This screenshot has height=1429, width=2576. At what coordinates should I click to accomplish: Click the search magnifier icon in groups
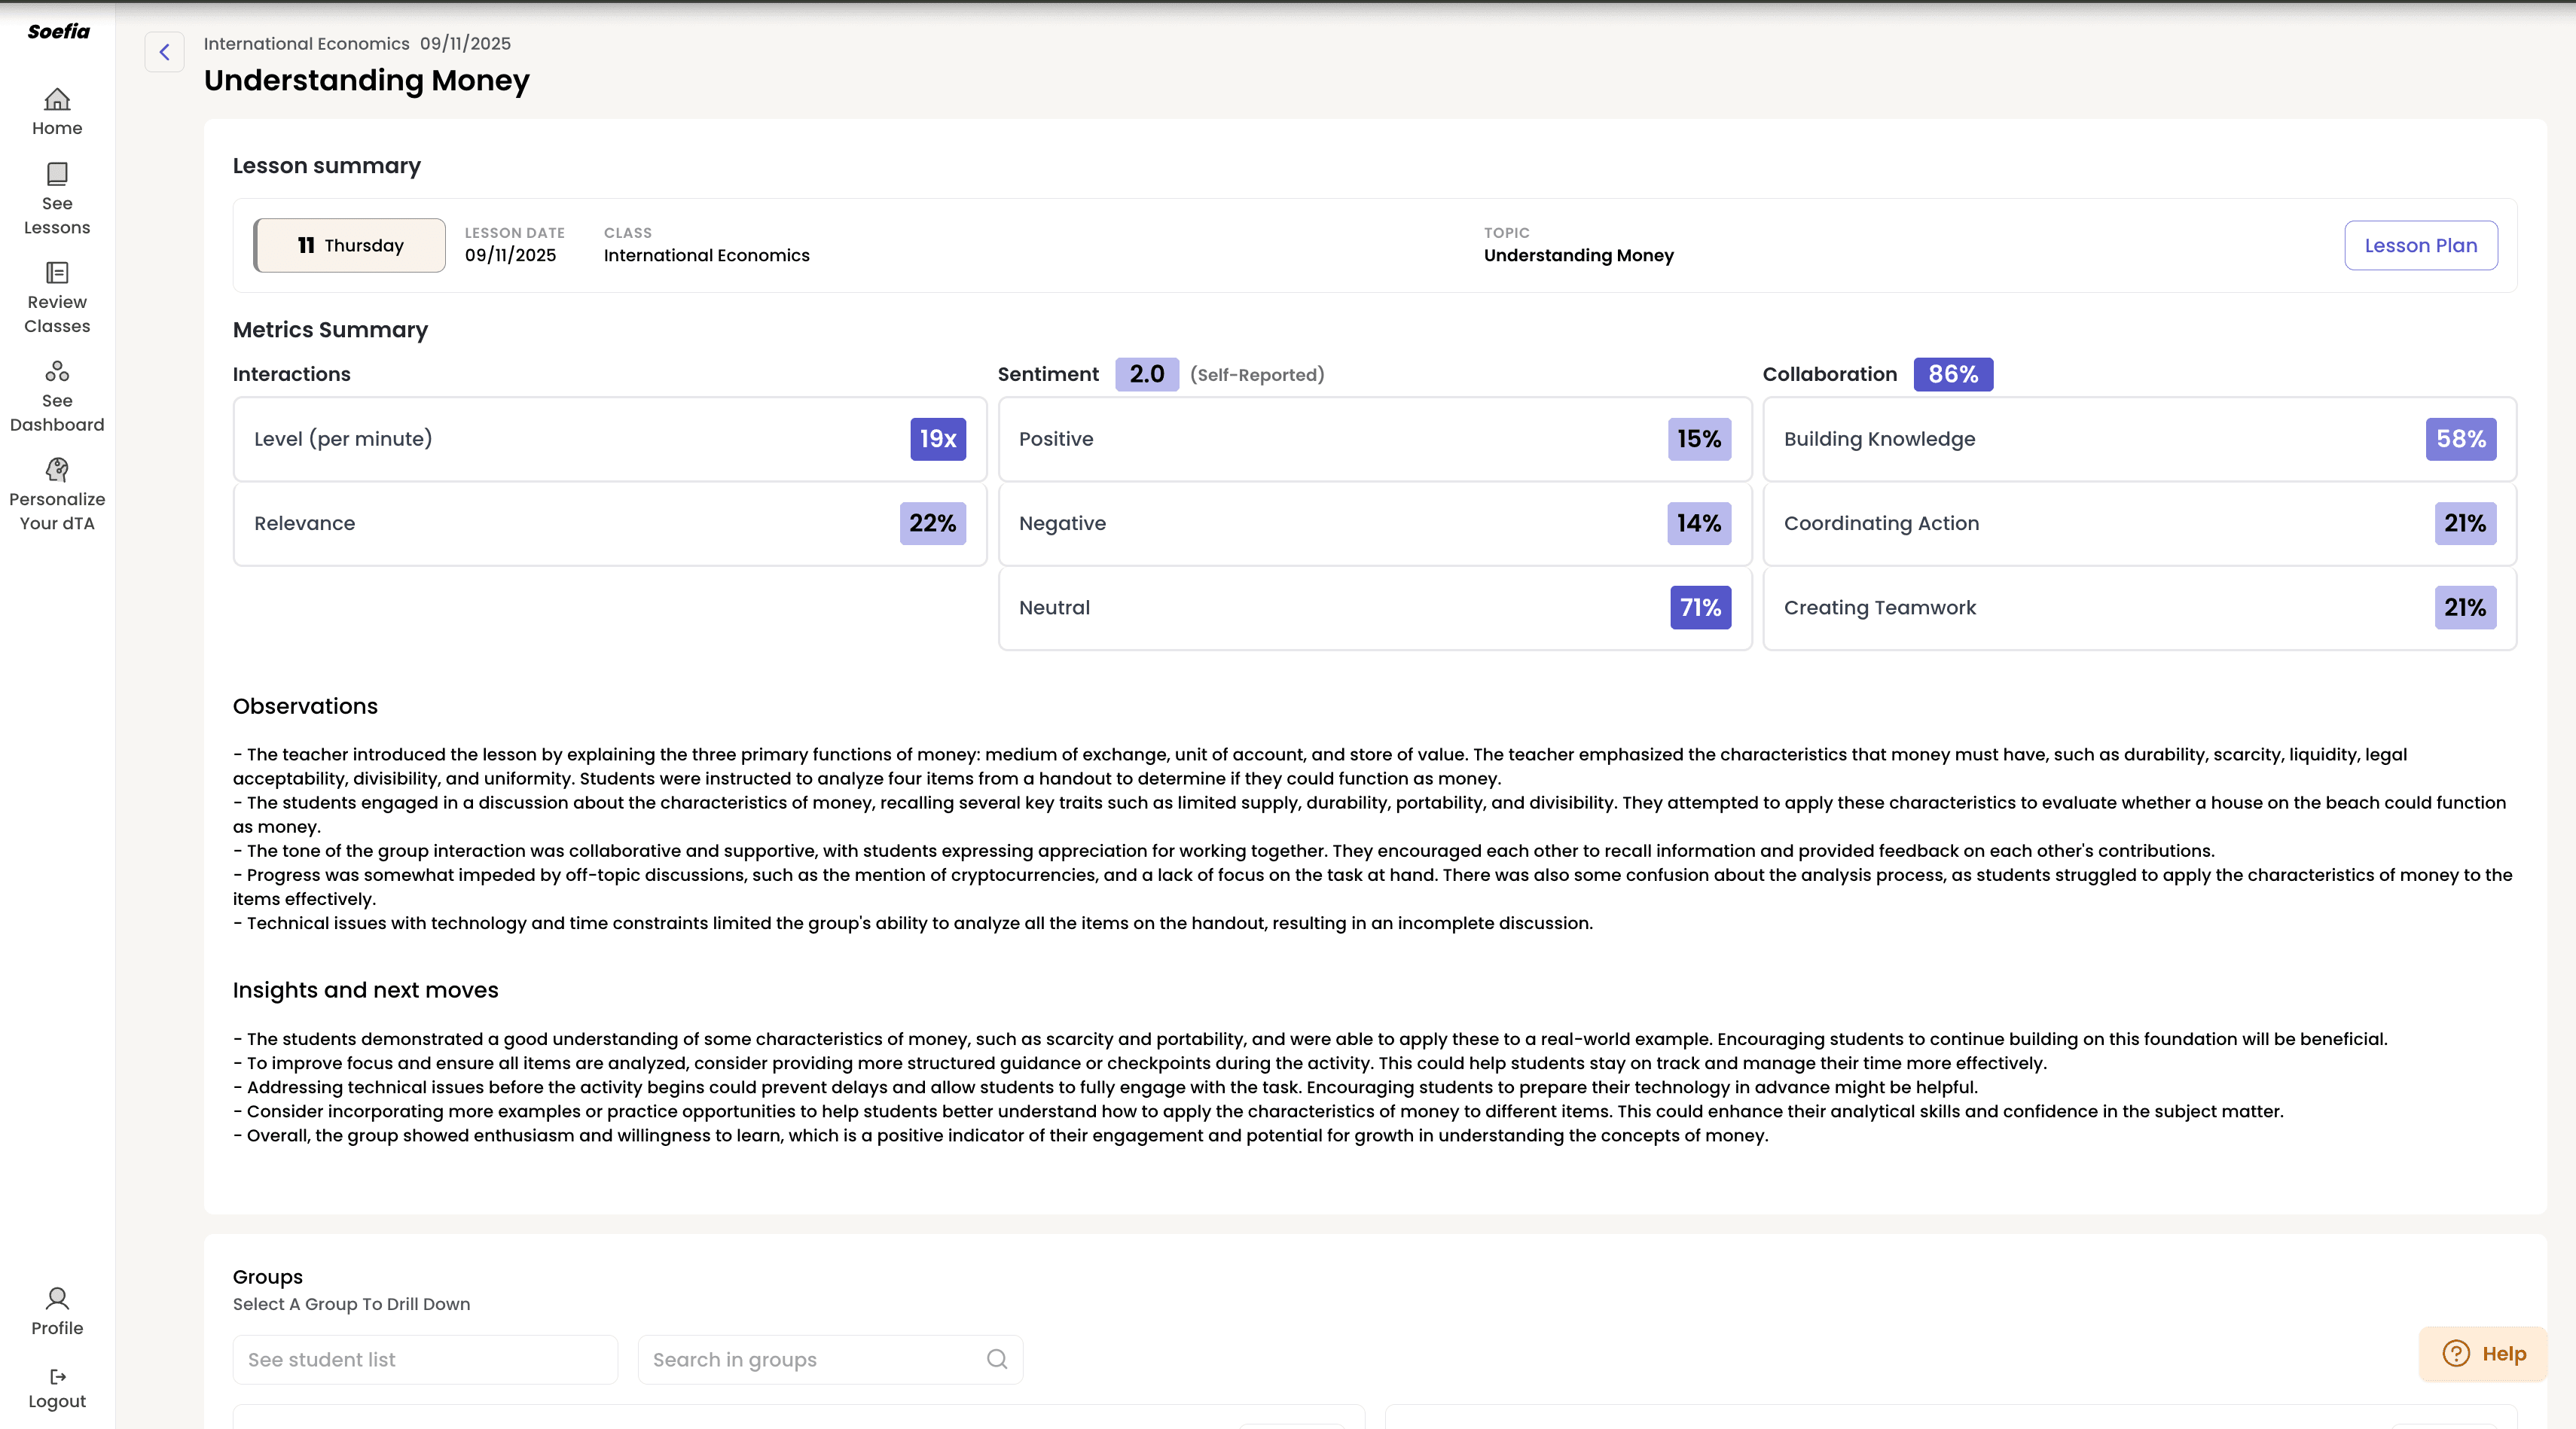(x=996, y=1359)
